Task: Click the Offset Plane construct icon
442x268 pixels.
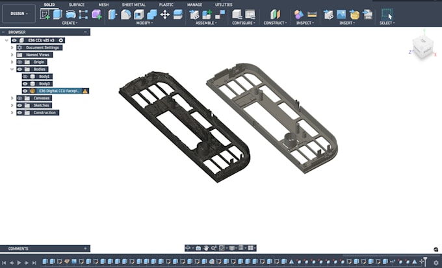Action: (x=275, y=14)
